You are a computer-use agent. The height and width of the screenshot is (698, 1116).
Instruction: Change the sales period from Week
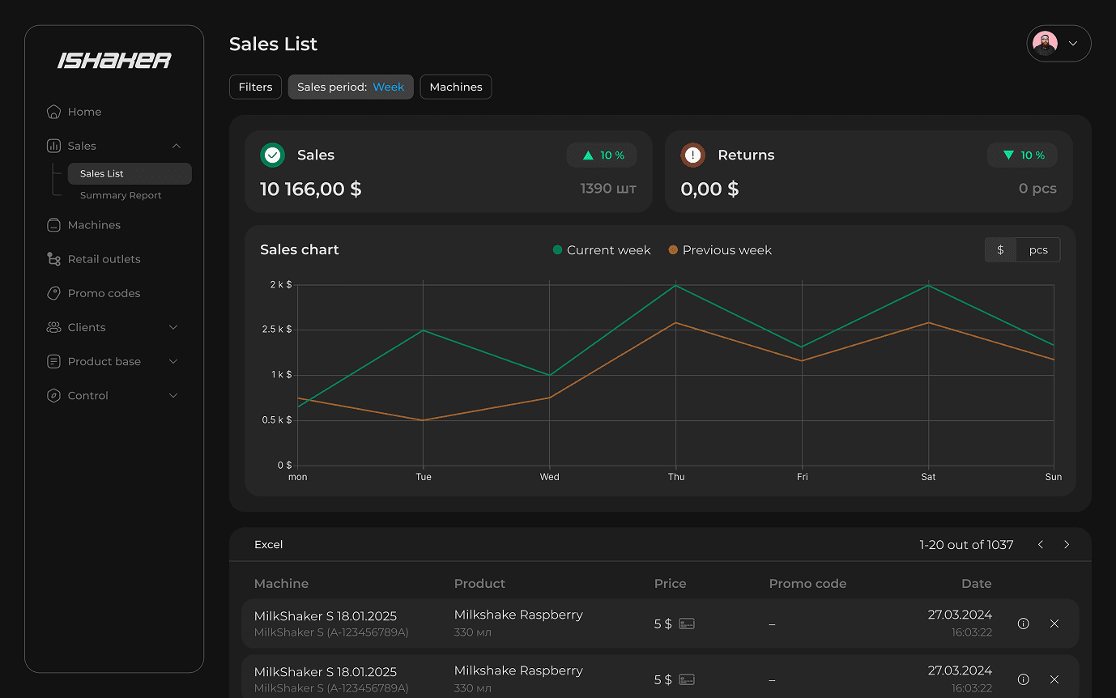(x=389, y=87)
